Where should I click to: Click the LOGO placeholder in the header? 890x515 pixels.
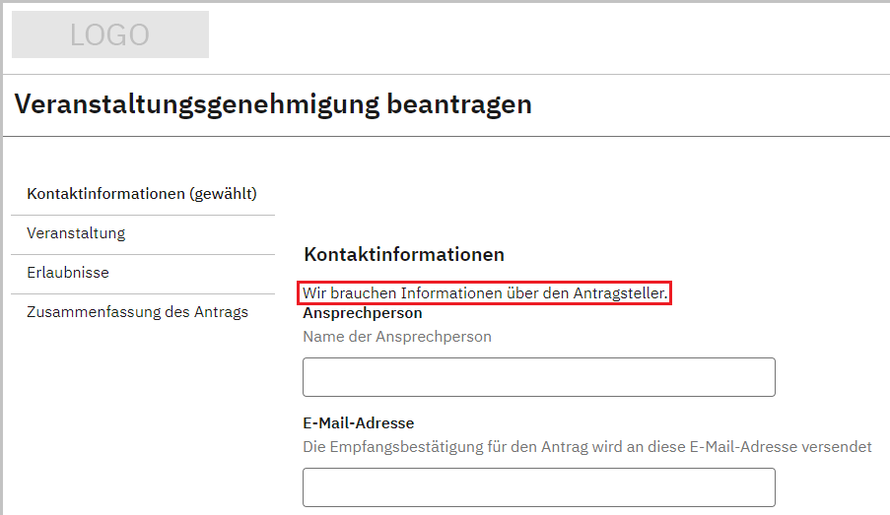tap(109, 35)
